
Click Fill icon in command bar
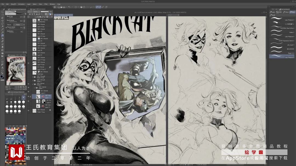(81, 7)
